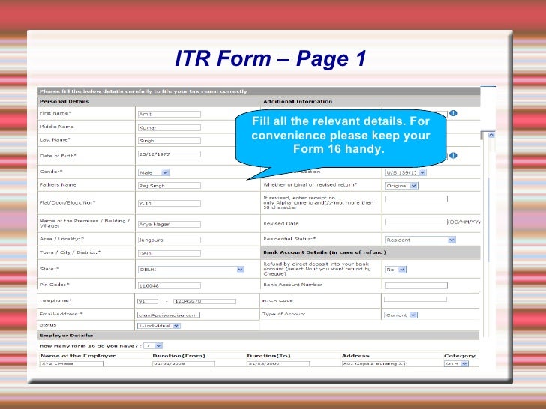Screen dimensions: 546x409
Task: Click the Flat/Door/Block No field
Action: click(169, 204)
